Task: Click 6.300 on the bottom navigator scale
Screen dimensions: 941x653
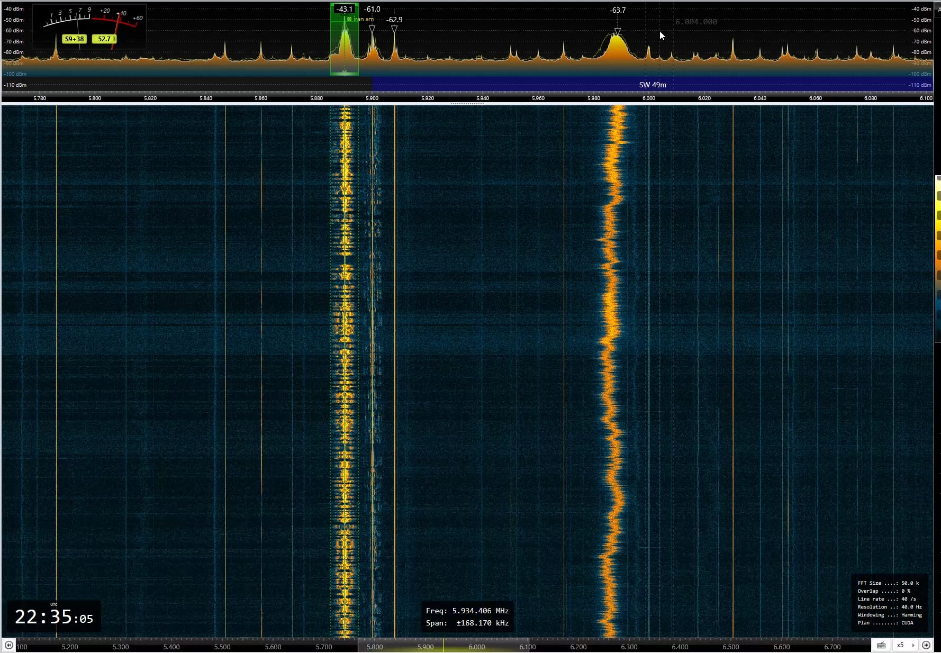Action: pyautogui.click(x=629, y=647)
